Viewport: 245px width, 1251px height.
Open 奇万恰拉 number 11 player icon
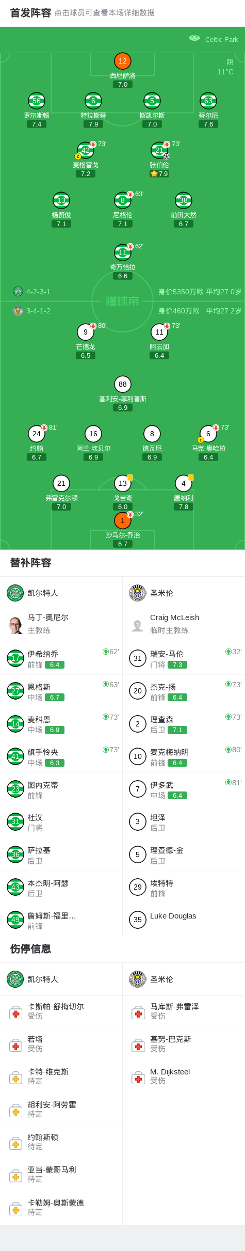coord(123,252)
